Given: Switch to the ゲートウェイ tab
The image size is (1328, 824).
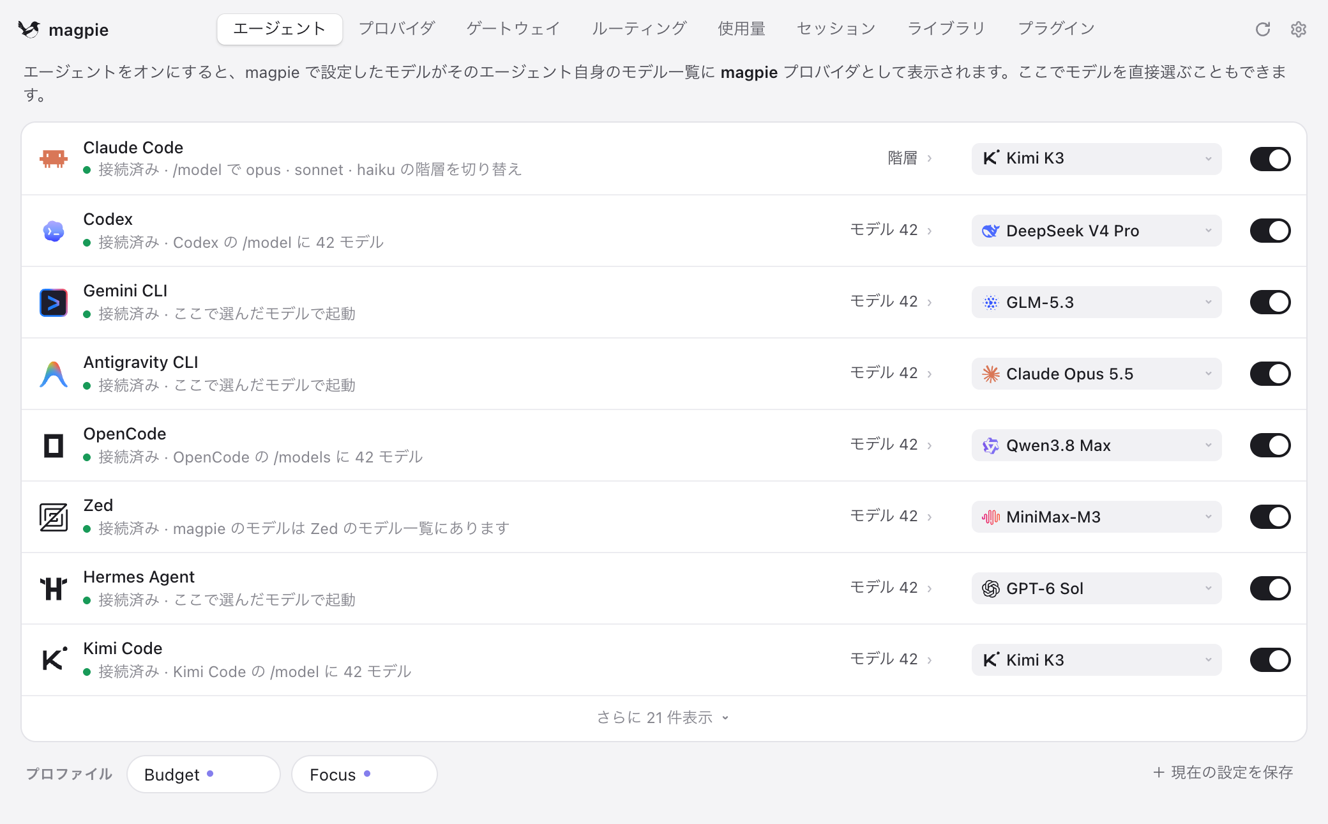Looking at the screenshot, I should (x=513, y=29).
